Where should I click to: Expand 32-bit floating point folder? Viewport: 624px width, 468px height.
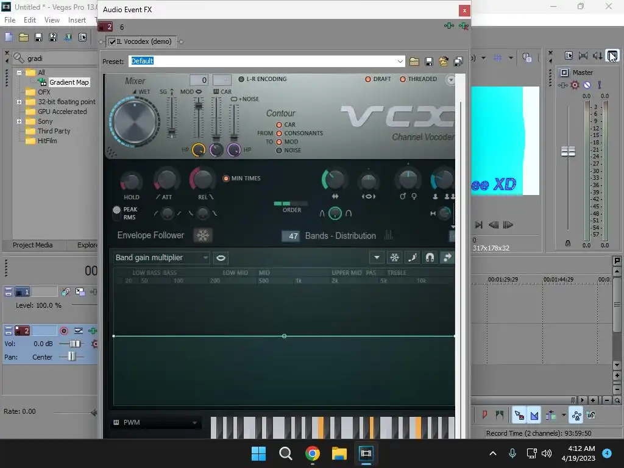[x=19, y=102]
